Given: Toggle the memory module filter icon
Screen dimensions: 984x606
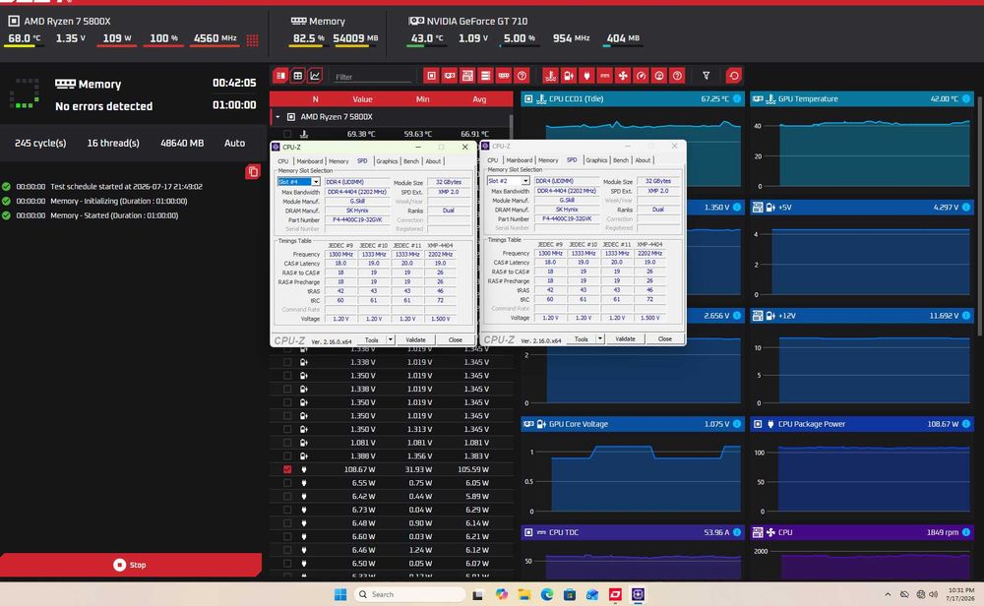Looking at the screenshot, I should point(503,76).
